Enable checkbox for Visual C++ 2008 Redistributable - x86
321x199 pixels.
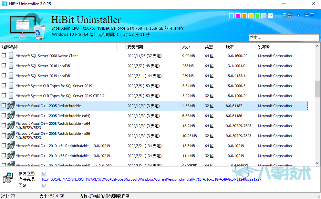coord(4,135)
